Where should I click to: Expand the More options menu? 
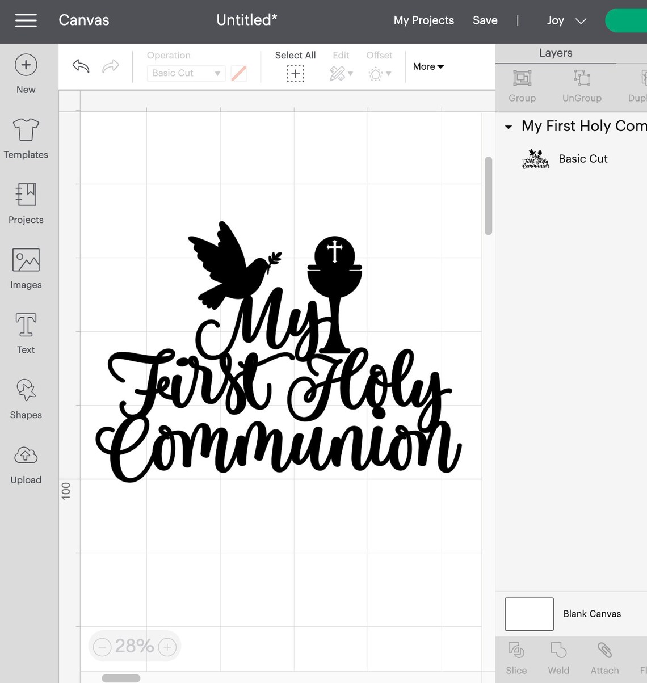click(x=428, y=66)
